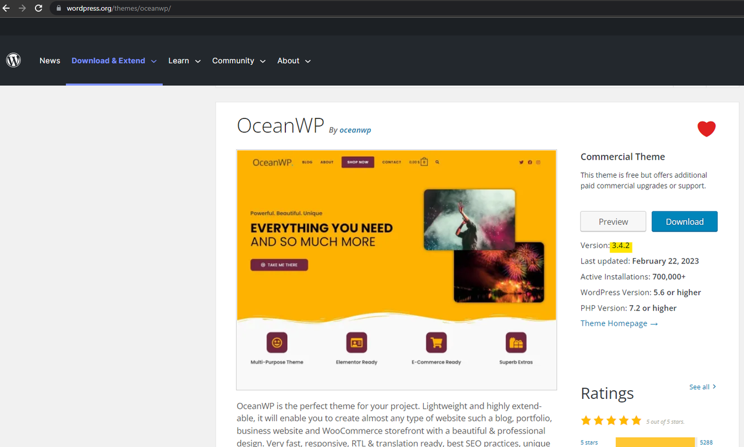Click ABOUT in the preview navigation
This screenshot has height=447, width=744.
tap(327, 162)
